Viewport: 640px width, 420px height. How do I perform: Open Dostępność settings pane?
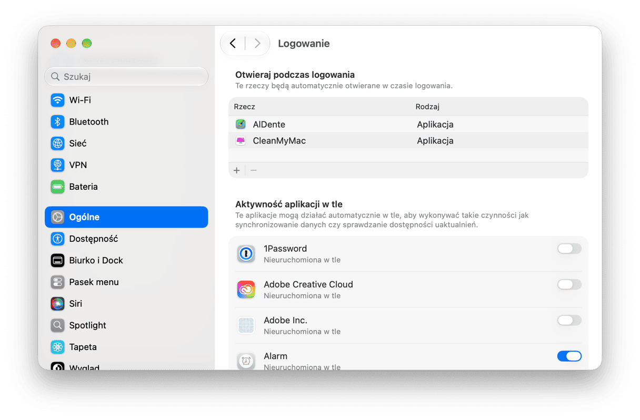[126, 239]
